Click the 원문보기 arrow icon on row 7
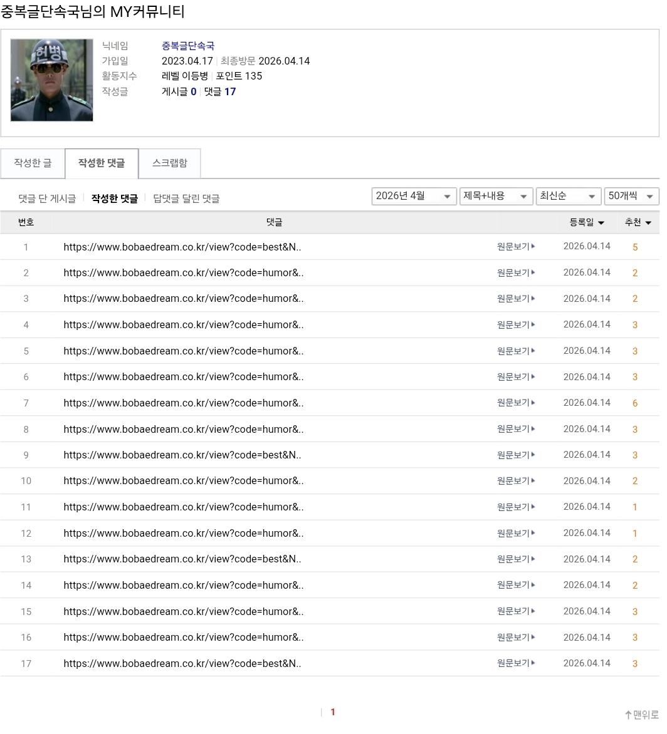Screen dimensions: 667x734 point(533,403)
